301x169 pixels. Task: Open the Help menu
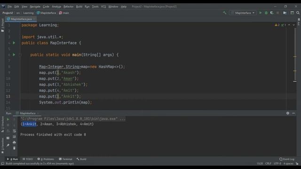tap(124, 7)
